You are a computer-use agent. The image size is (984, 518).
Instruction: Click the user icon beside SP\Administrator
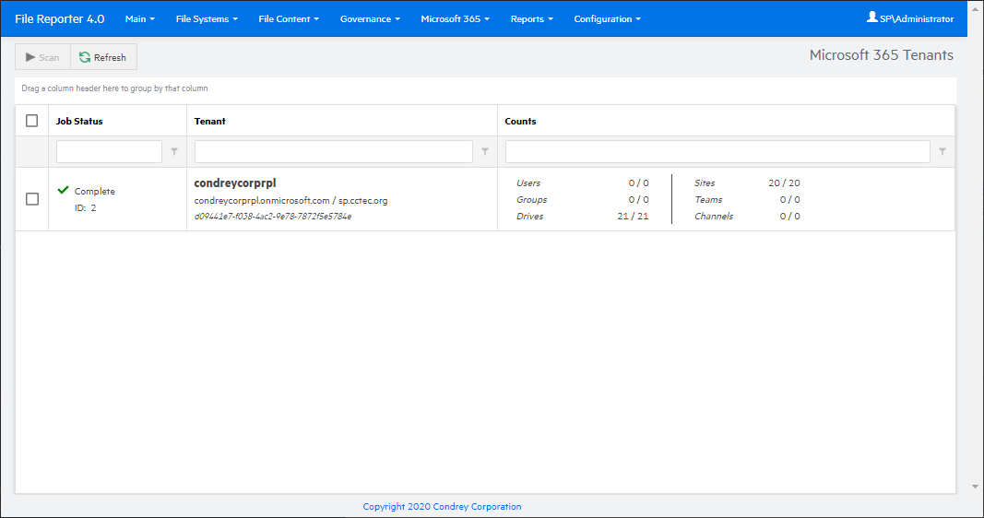click(x=871, y=18)
